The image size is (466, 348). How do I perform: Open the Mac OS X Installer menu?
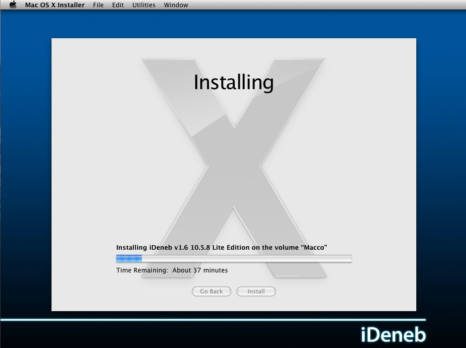tap(55, 5)
